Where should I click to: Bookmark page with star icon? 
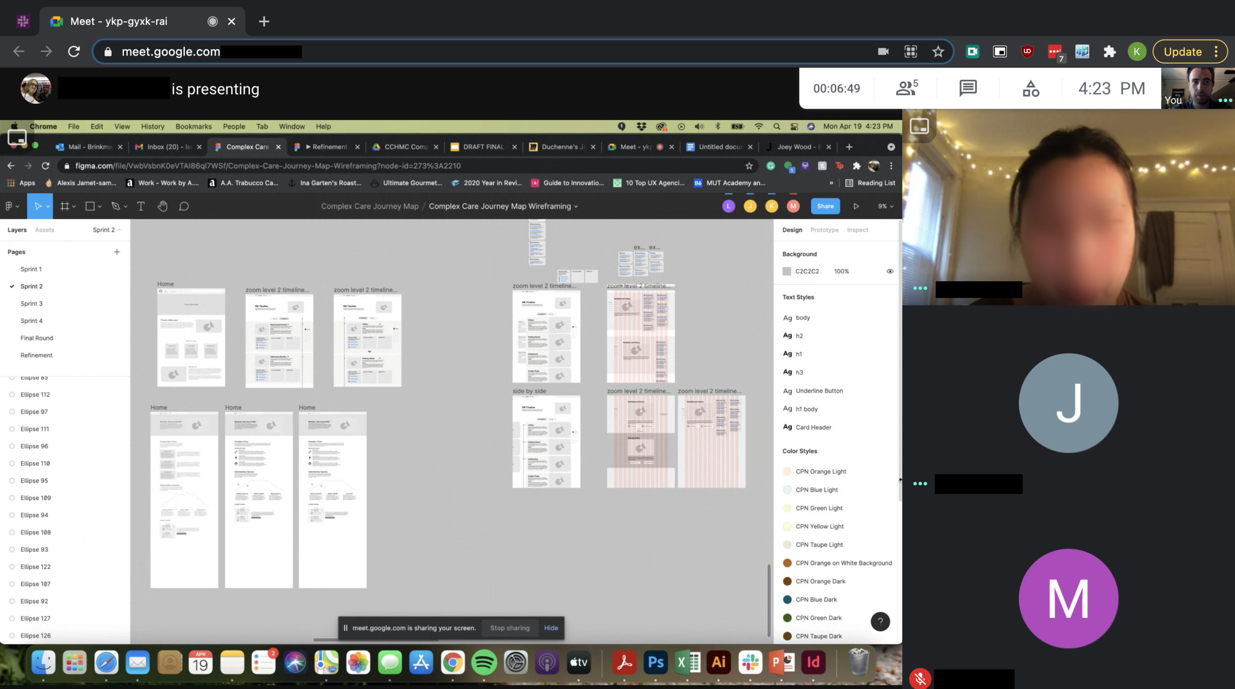937,52
